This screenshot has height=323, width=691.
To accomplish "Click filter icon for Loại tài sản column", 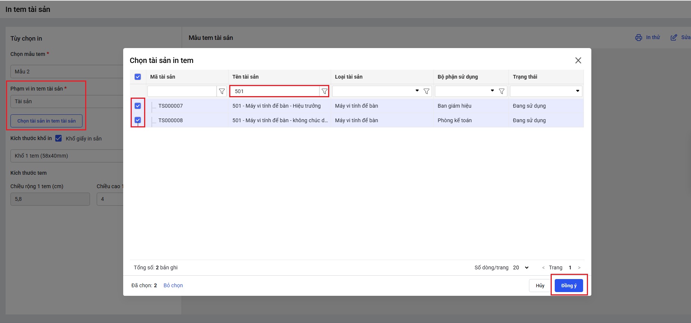I will (426, 91).
